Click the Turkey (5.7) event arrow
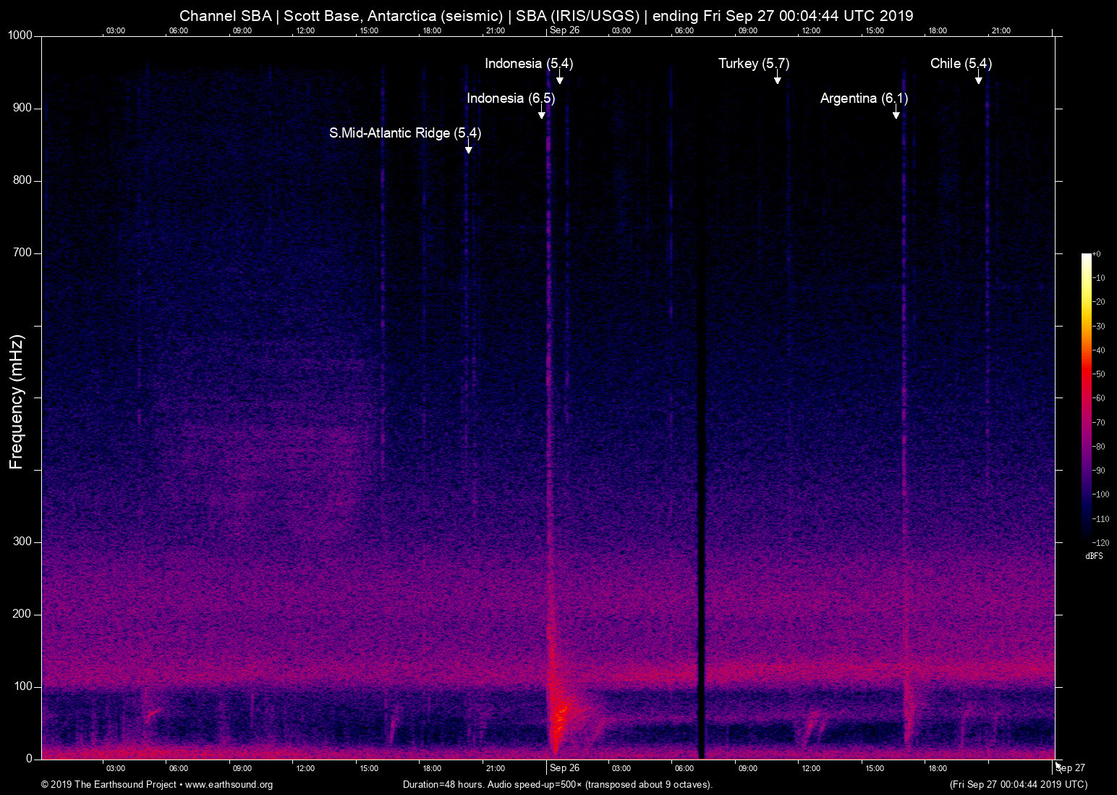The image size is (1117, 795). 777,79
